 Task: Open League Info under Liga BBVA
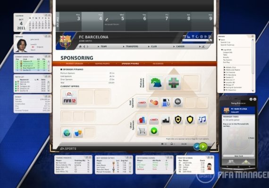pyautogui.click(x=227, y=52)
